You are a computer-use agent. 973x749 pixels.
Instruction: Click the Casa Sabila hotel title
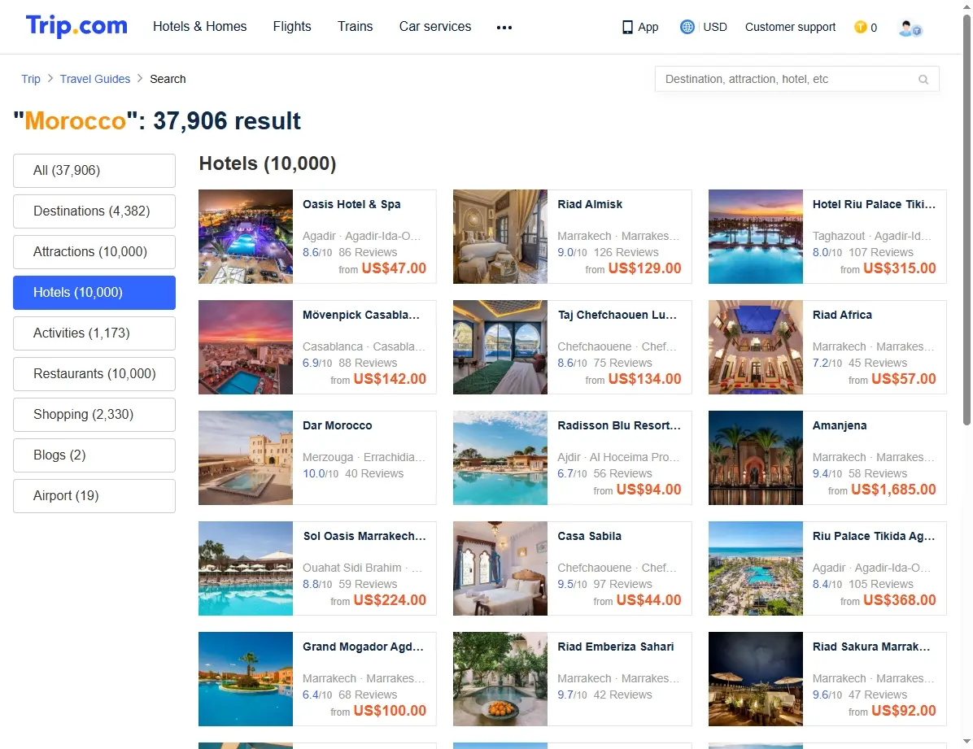[589, 536]
